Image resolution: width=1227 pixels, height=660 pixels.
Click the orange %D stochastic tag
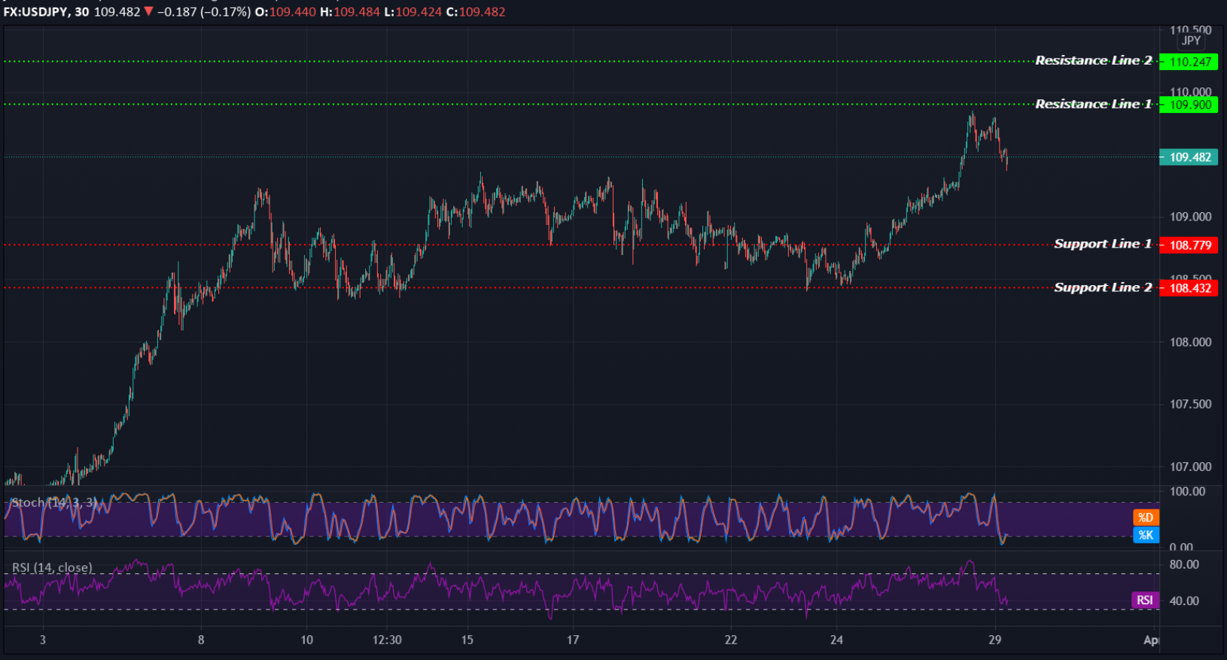click(x=1146, y=518)
